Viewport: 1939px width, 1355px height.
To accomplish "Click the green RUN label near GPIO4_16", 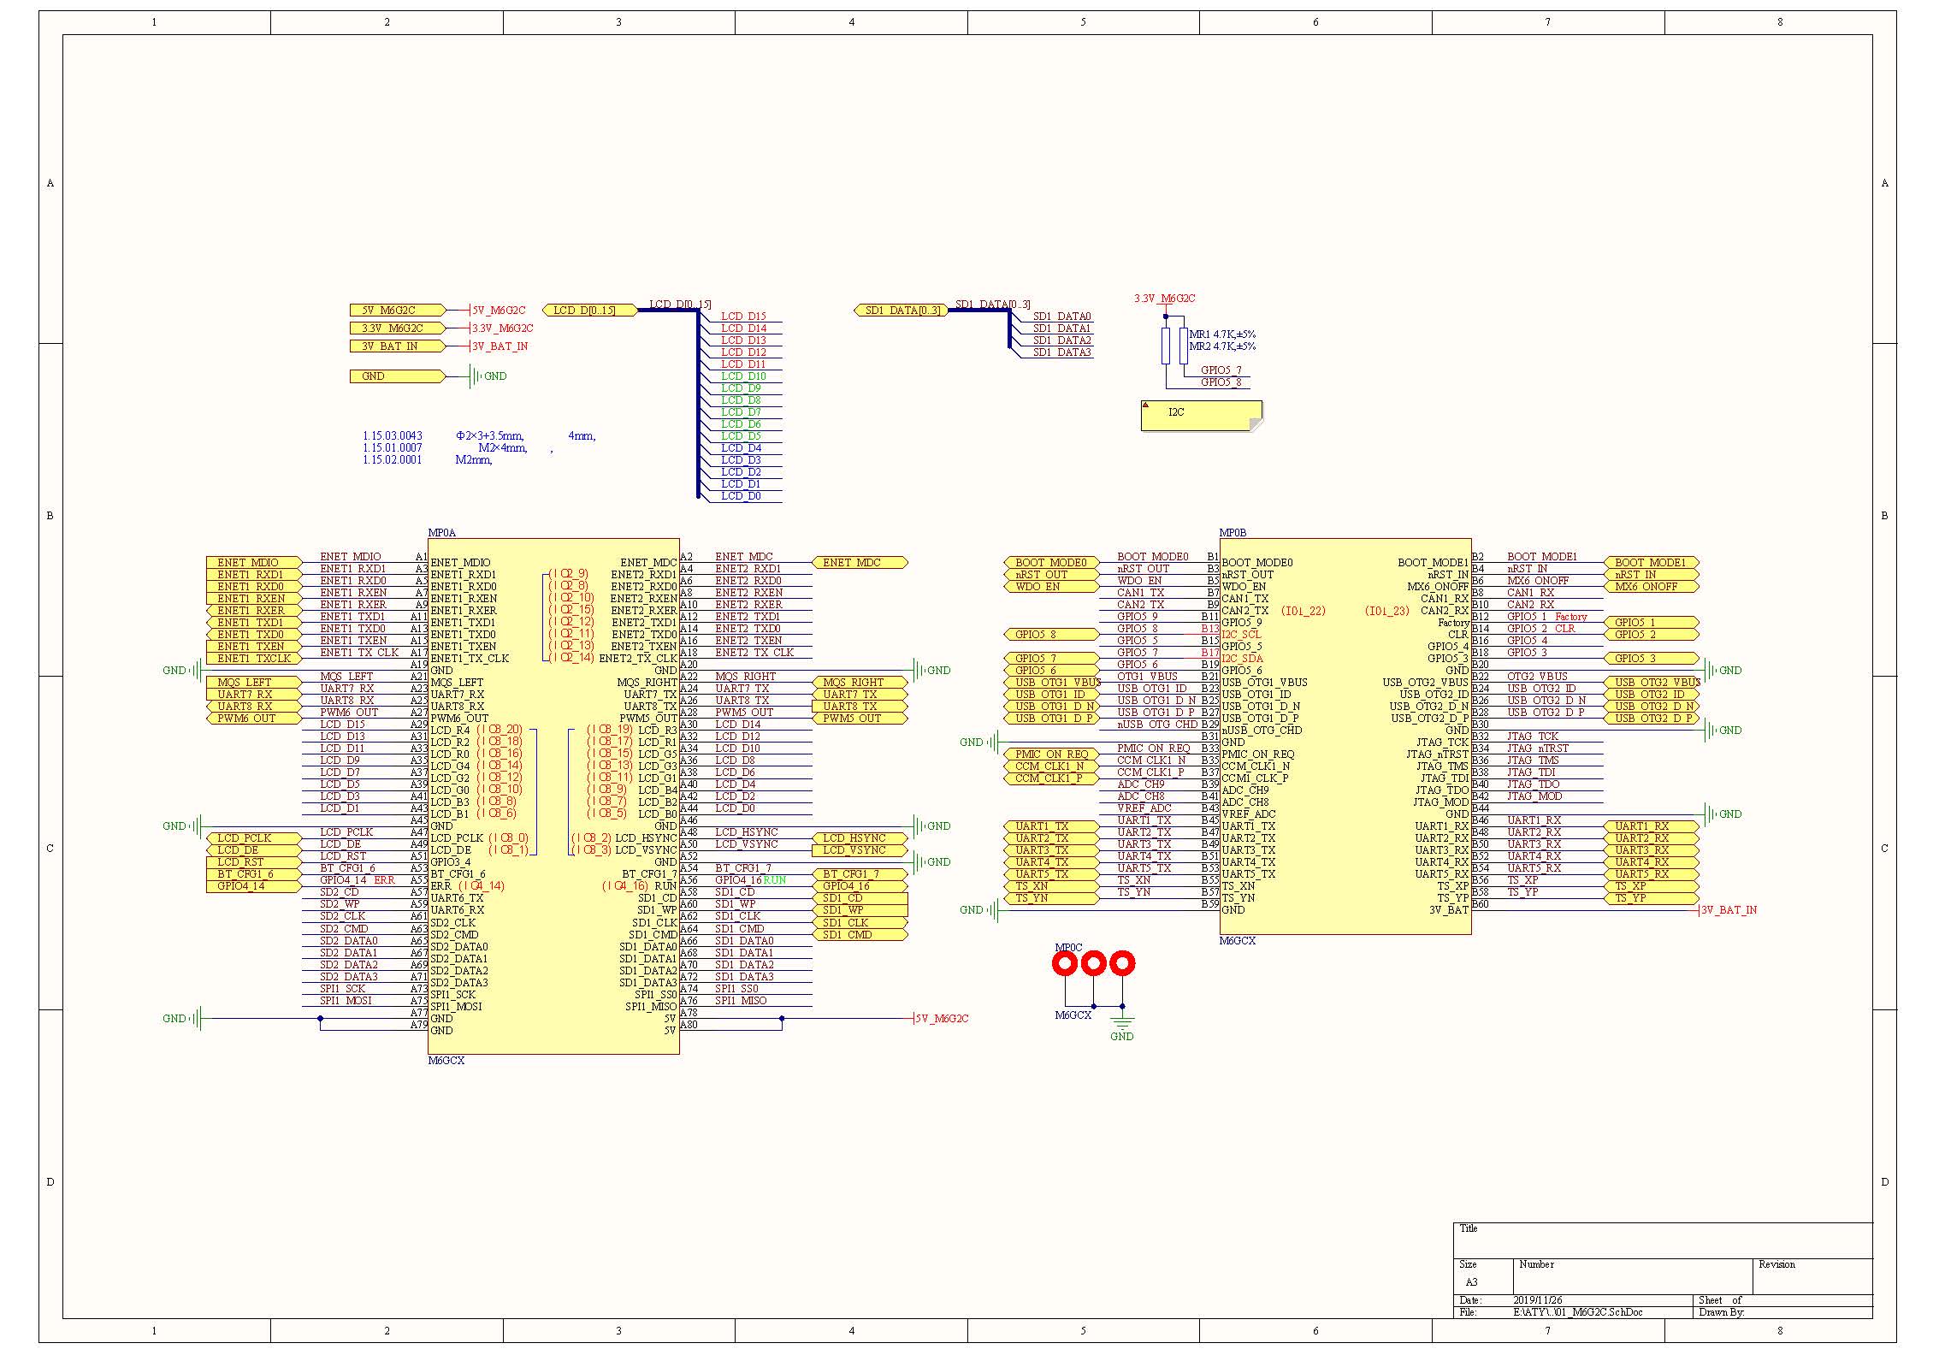I will 774,880.
